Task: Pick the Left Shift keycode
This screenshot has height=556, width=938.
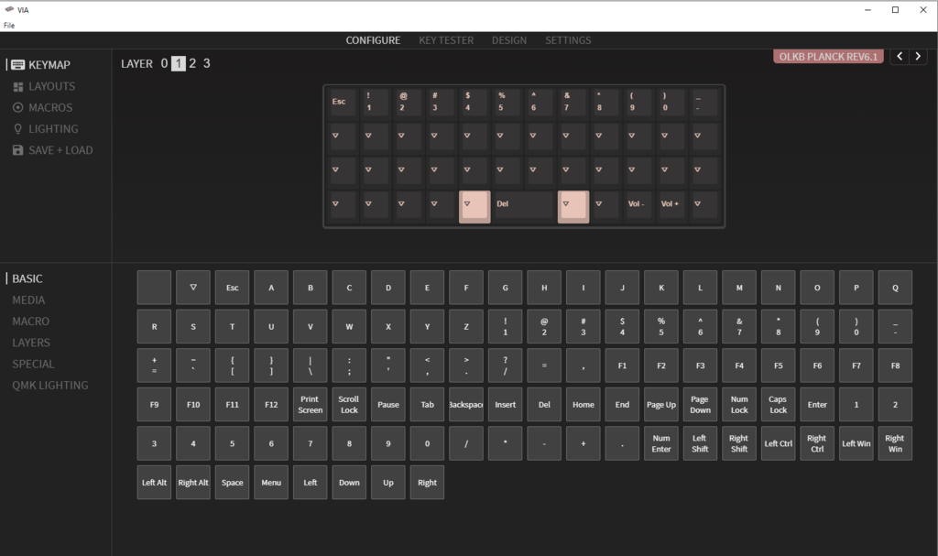Action: 700,443
